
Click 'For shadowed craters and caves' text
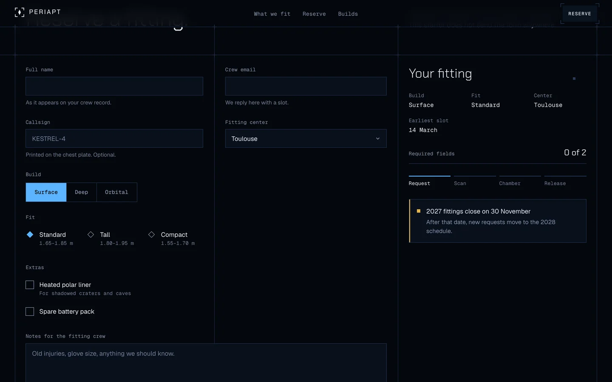[x=85, y=294]
